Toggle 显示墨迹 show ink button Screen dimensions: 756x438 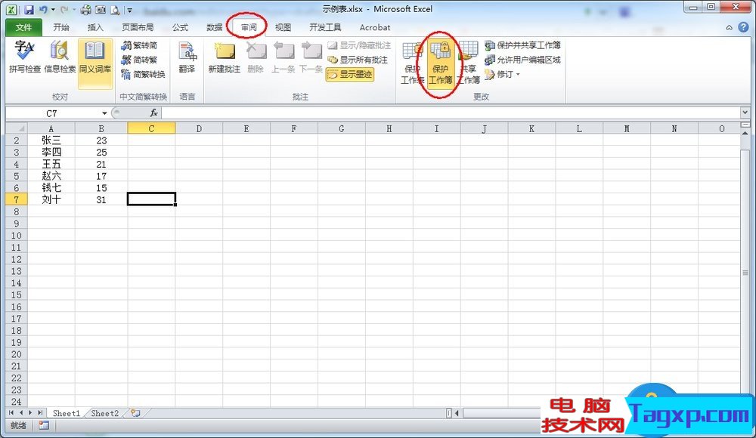point(350,74)
